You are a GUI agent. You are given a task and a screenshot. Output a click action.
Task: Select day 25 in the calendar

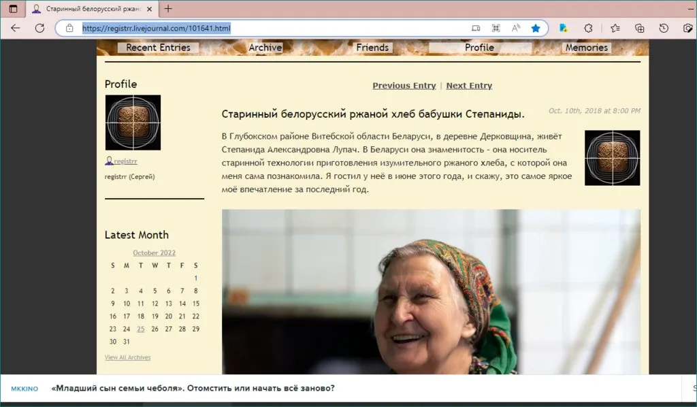pyautogui.click(x=140, y=329)
